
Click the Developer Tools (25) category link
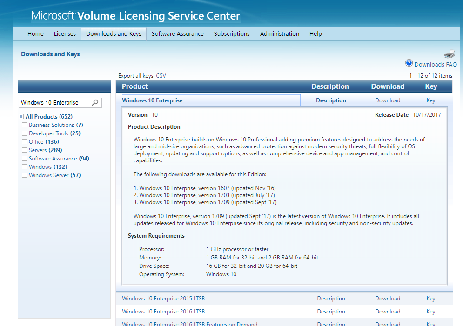click(x=54, y=133)
